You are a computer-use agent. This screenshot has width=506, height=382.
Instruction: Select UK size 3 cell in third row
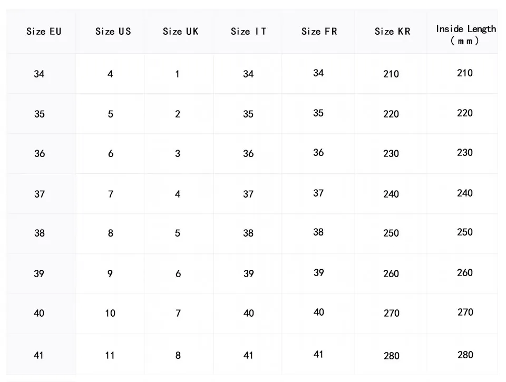[178, 154]
